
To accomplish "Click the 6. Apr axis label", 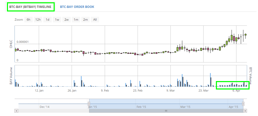I will coord(236,91).
